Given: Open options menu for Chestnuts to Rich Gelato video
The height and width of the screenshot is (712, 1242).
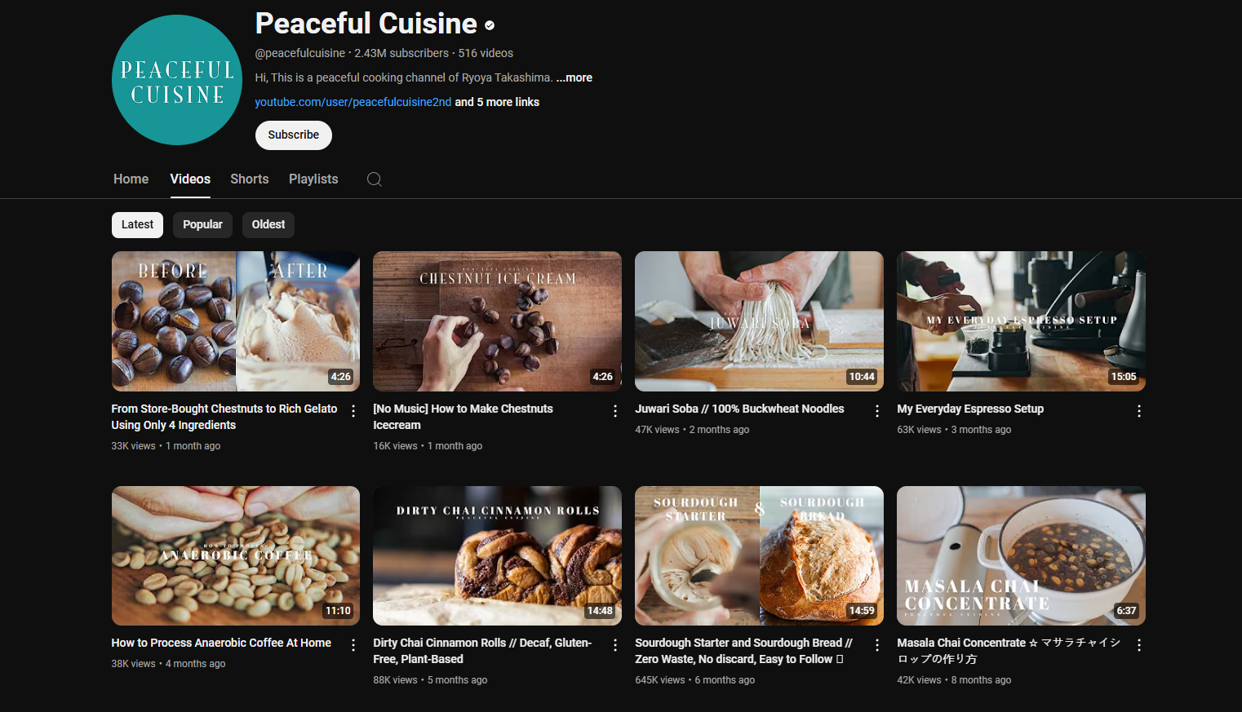Looking at the screenshot, I should coord(353,411).
